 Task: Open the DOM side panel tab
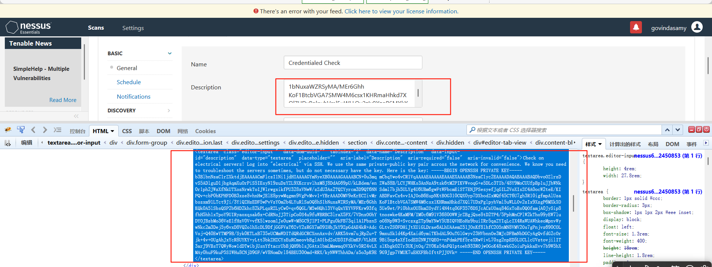(672, 144)
